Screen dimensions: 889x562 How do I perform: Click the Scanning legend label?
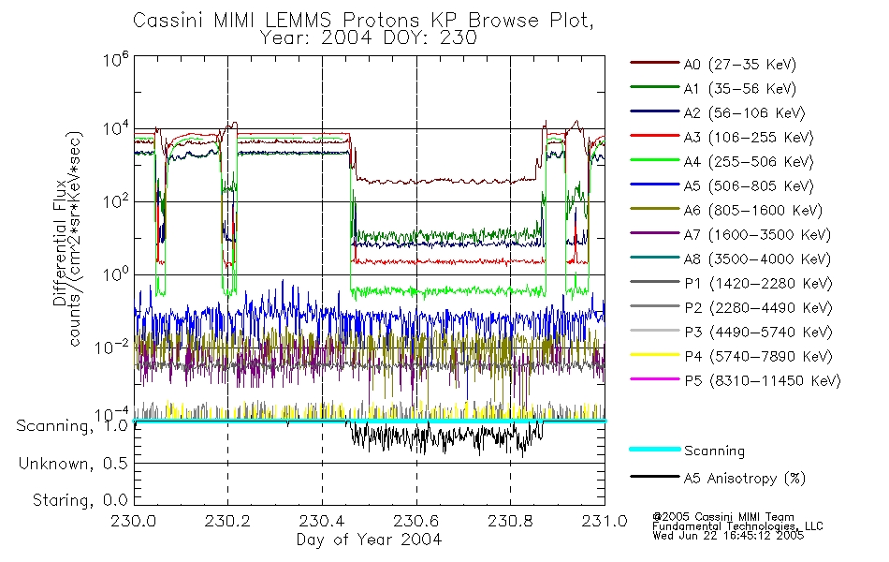coord(714,451)
